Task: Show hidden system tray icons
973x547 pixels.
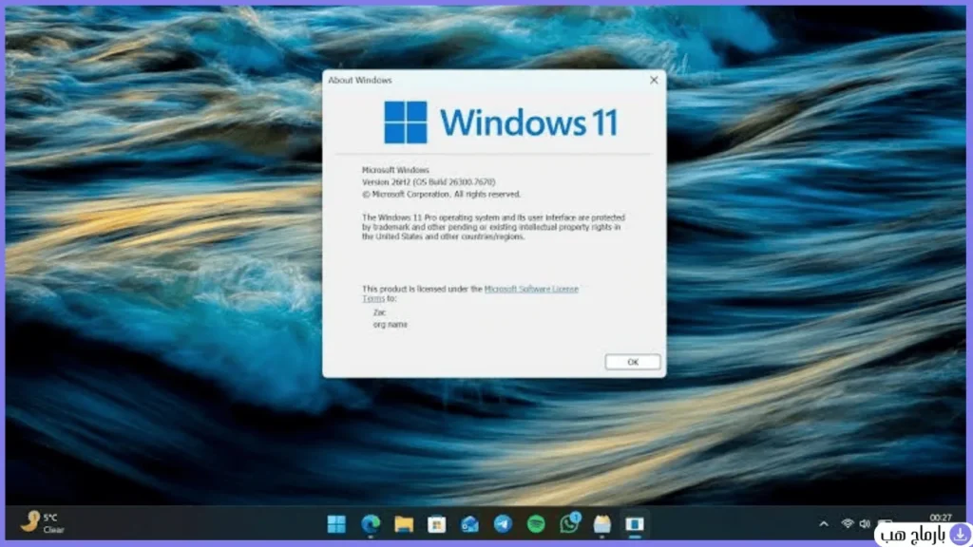Action: (824, 524)
